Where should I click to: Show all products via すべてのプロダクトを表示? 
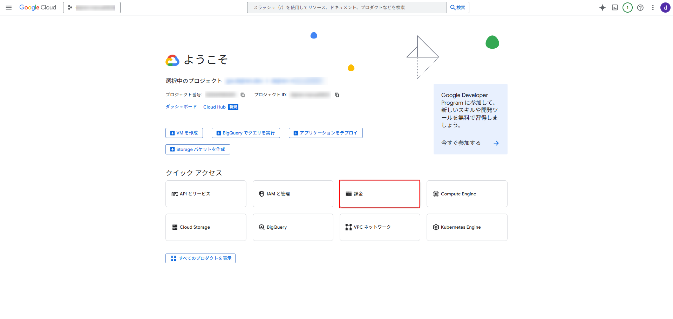pos(200,258)
